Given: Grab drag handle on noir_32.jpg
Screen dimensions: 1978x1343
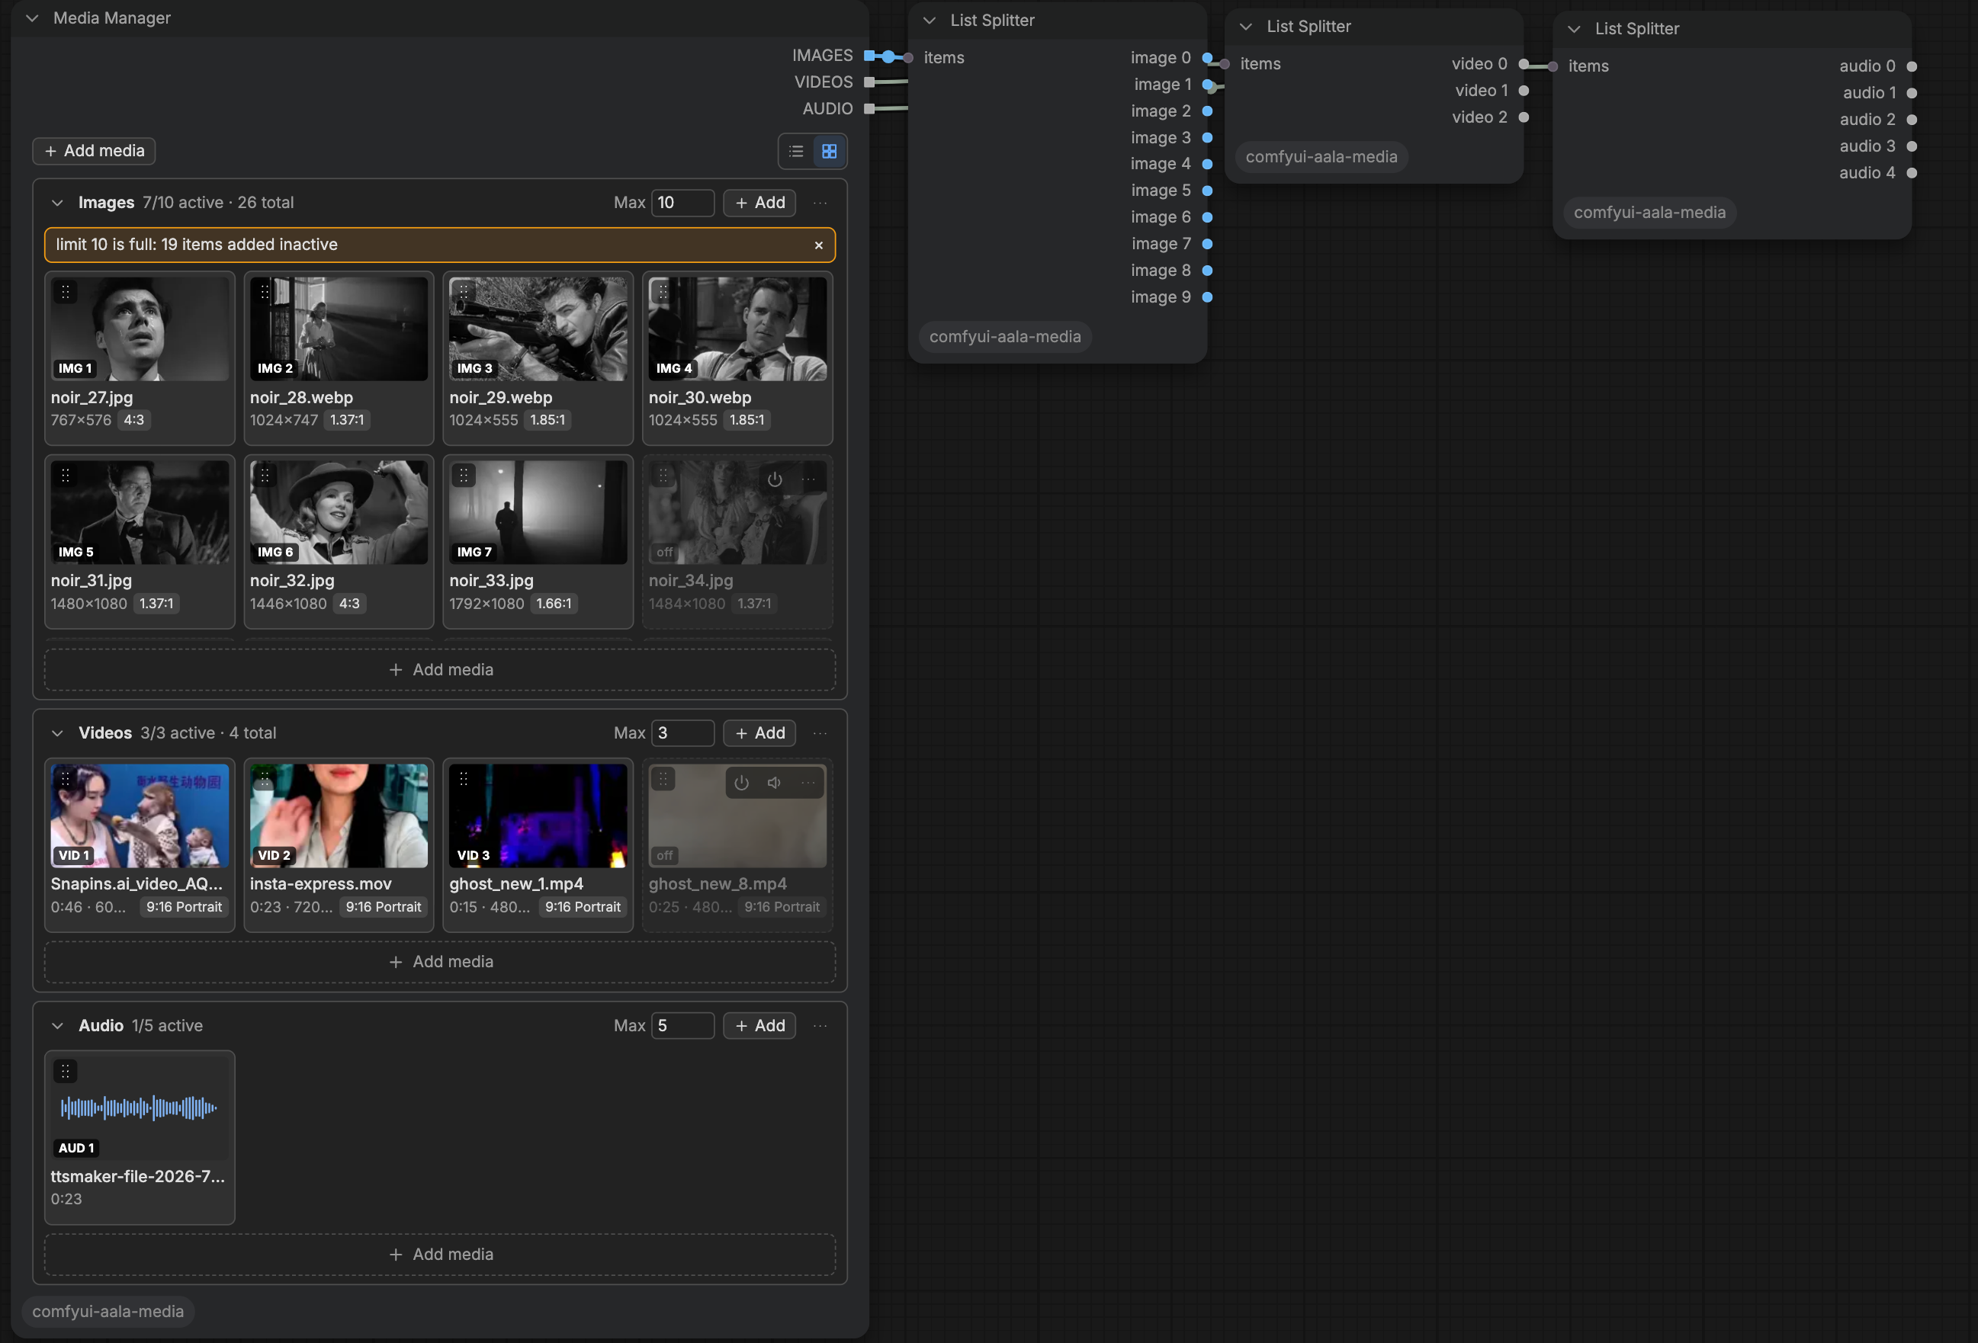Looking at the screenshot, I should tap(265, 476).
